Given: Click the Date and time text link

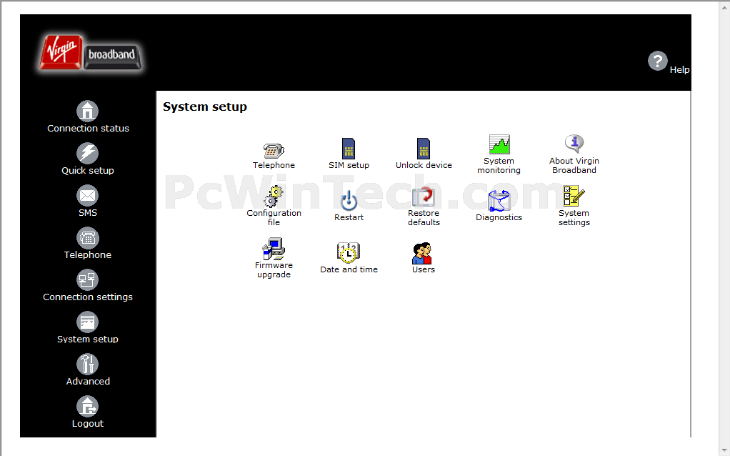Looking at the screenshot, I should (x=349, y=269).
